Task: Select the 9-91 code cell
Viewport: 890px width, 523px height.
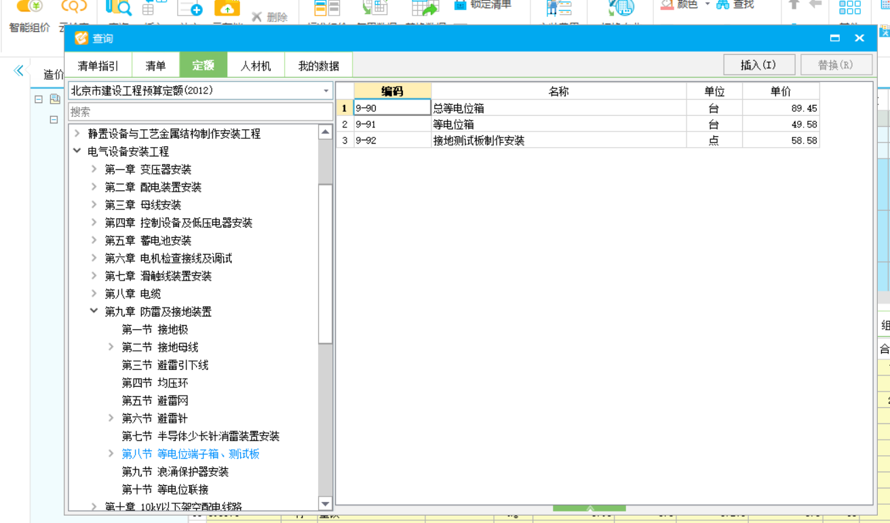Action: point(392,124)
